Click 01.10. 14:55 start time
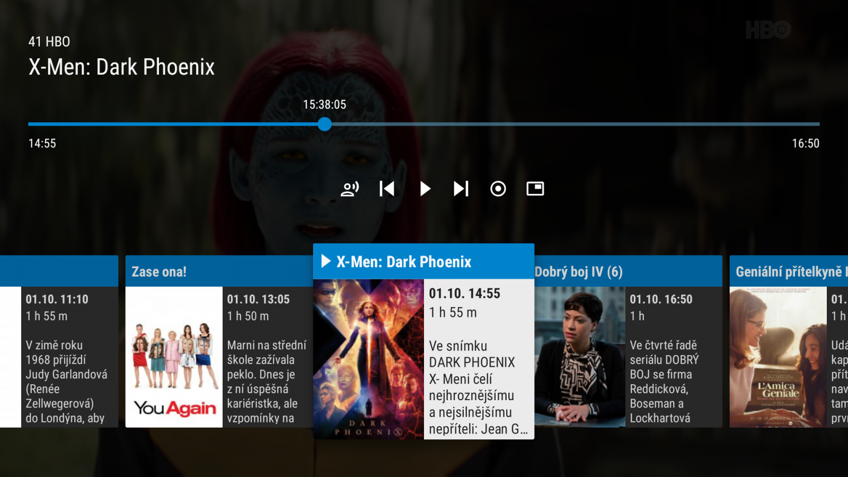 tap(464, 294)
